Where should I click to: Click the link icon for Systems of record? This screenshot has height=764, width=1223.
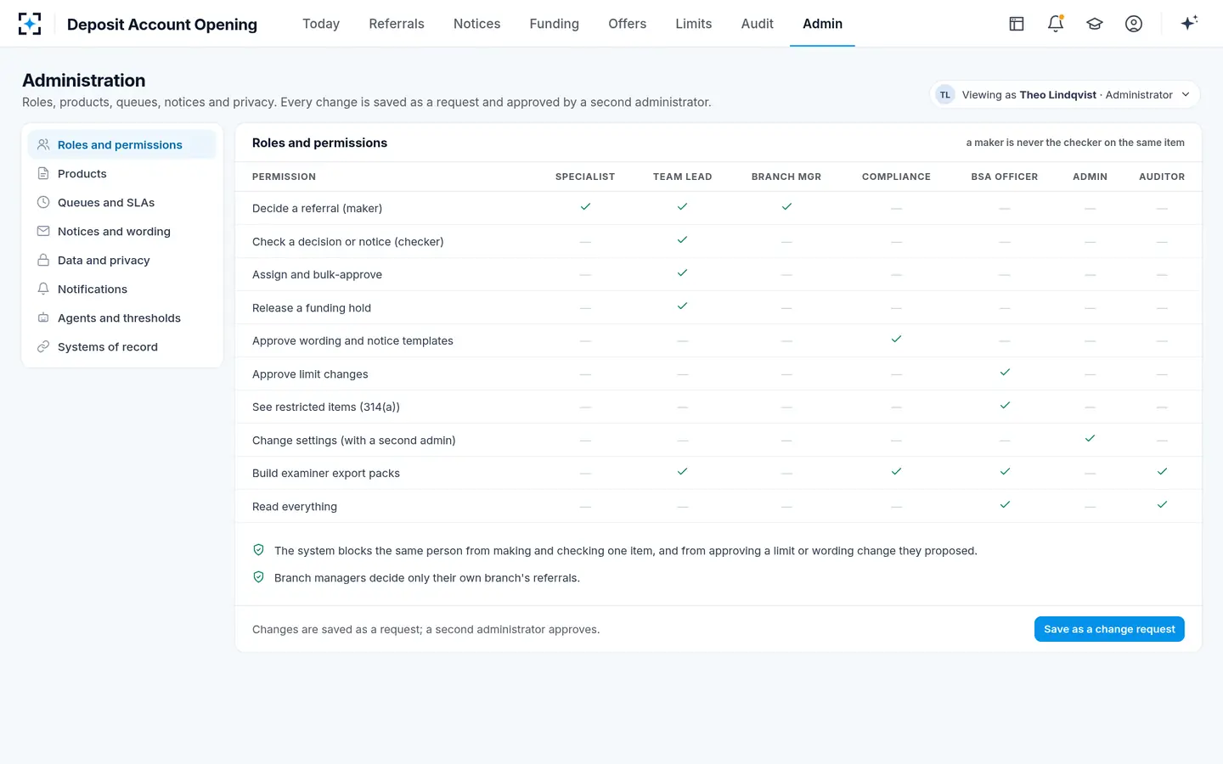click(43, 346)
